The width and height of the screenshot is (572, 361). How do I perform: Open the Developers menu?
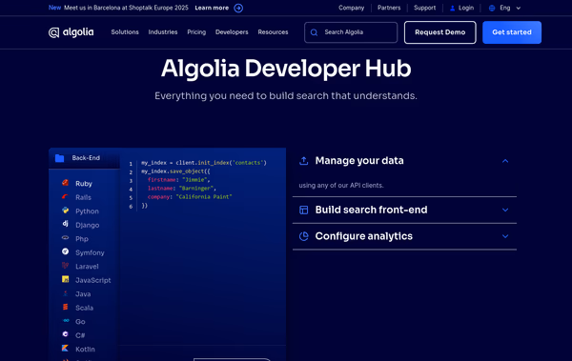click(232, 32)
